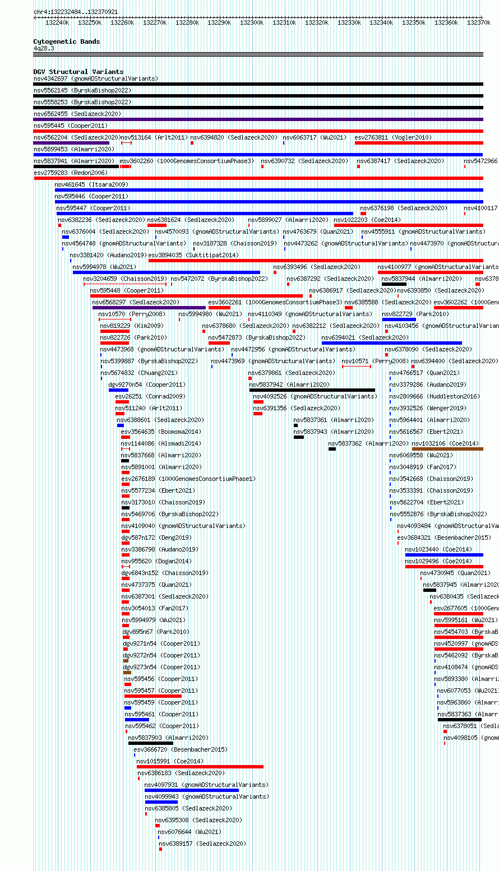Click the nsv5899453 Almarri2020 label
The image size is (499, 871).
(x=74, y=149)
